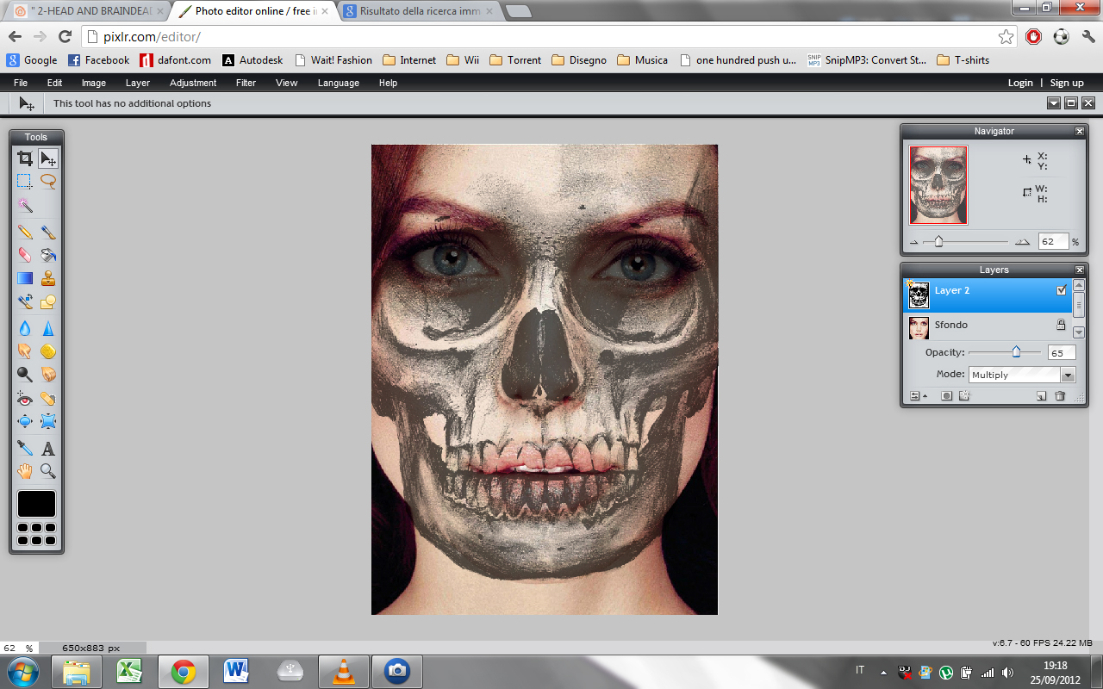Select the Move tool

pos(48,158)
